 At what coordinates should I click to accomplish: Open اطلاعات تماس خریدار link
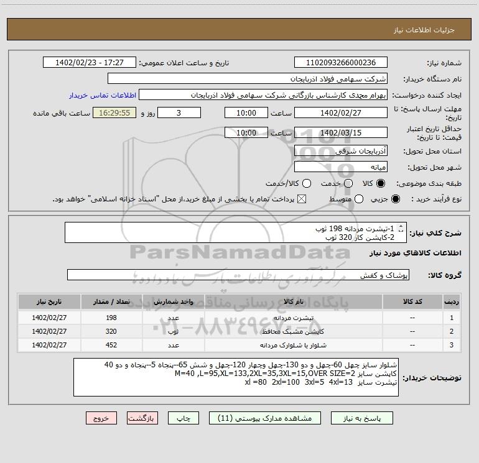[x=103, y=95]
